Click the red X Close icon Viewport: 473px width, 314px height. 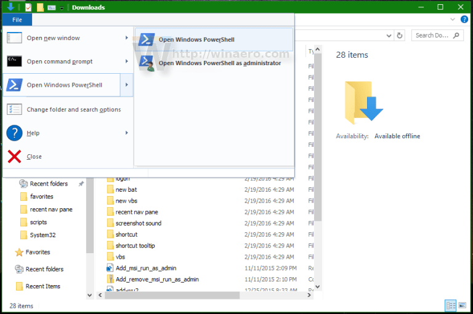point(14,157)
